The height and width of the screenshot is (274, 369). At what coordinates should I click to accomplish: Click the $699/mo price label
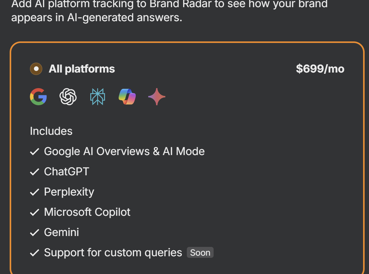(320, 69)
